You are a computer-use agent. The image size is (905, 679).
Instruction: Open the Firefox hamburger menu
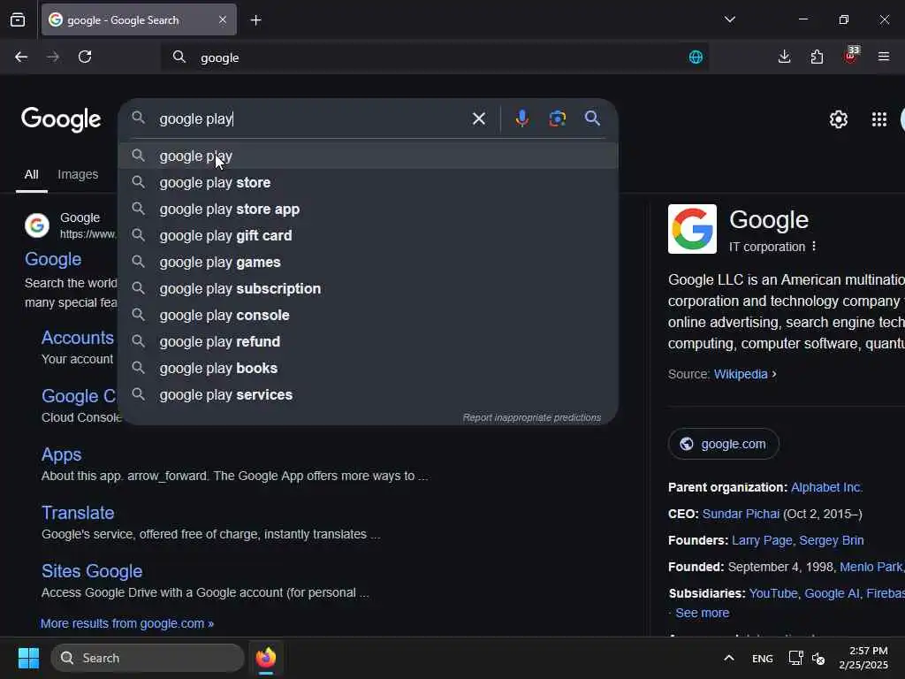point(883,57)
